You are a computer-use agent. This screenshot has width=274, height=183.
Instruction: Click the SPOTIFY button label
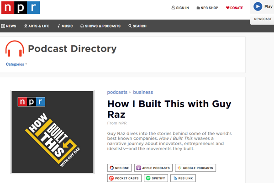(x=158, y=178)
